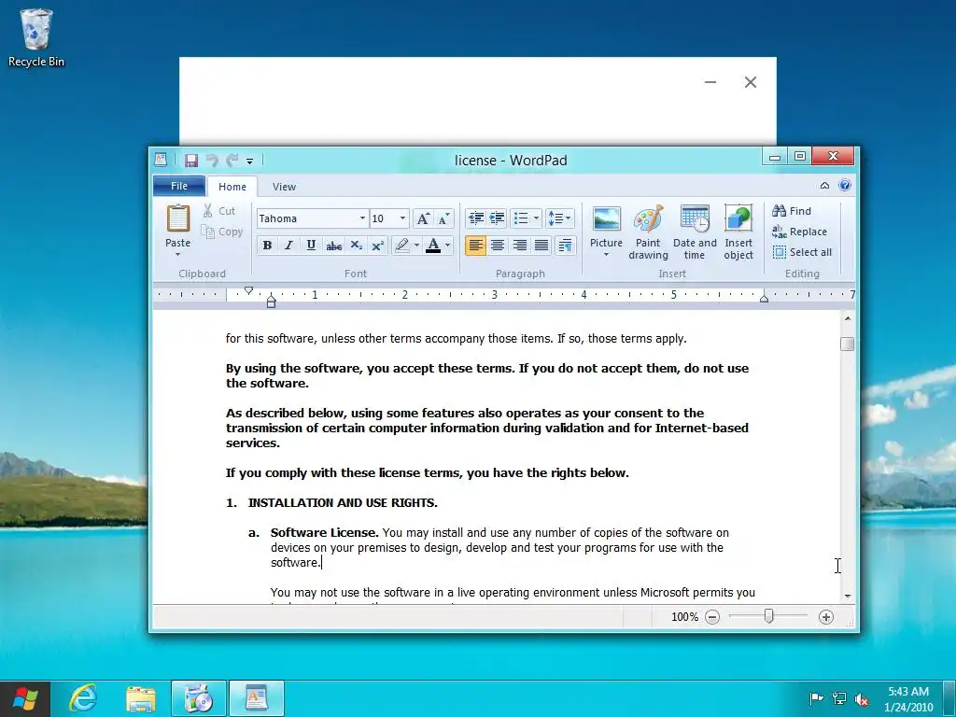Shrink font size button
The width and height of the screenshot is (956, 717).
coord(443,218)
